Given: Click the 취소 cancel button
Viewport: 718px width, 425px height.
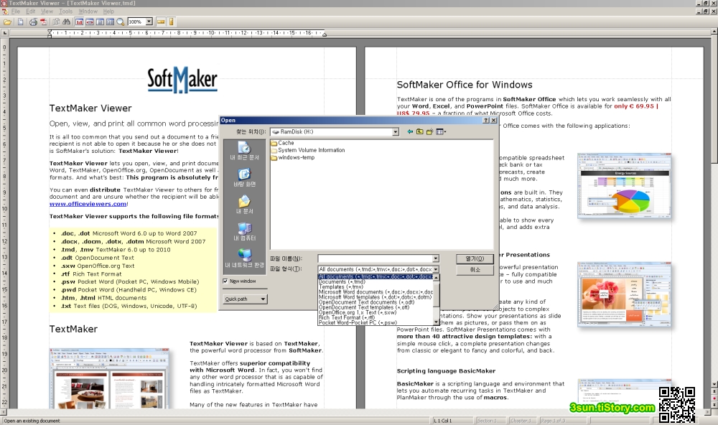Looking at the screenshot, I should [x=475, y=270].
